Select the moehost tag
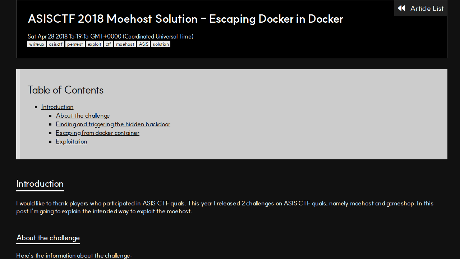The image size is (460, 259). tap(125, 44)
